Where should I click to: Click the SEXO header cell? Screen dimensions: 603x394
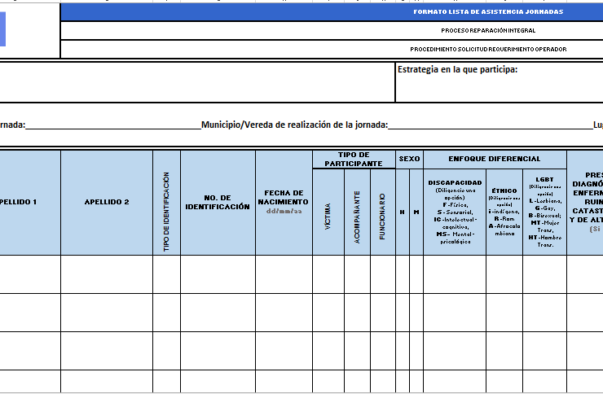pos(410,159)
